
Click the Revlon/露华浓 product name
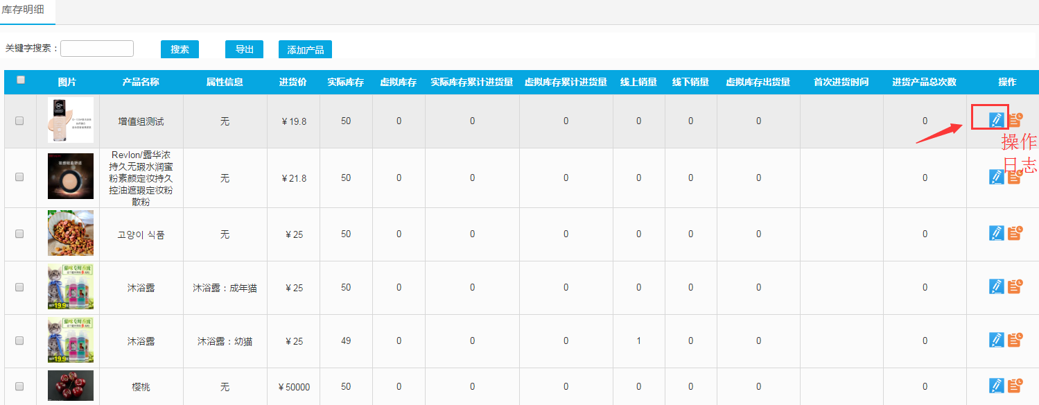click(141, 178)
